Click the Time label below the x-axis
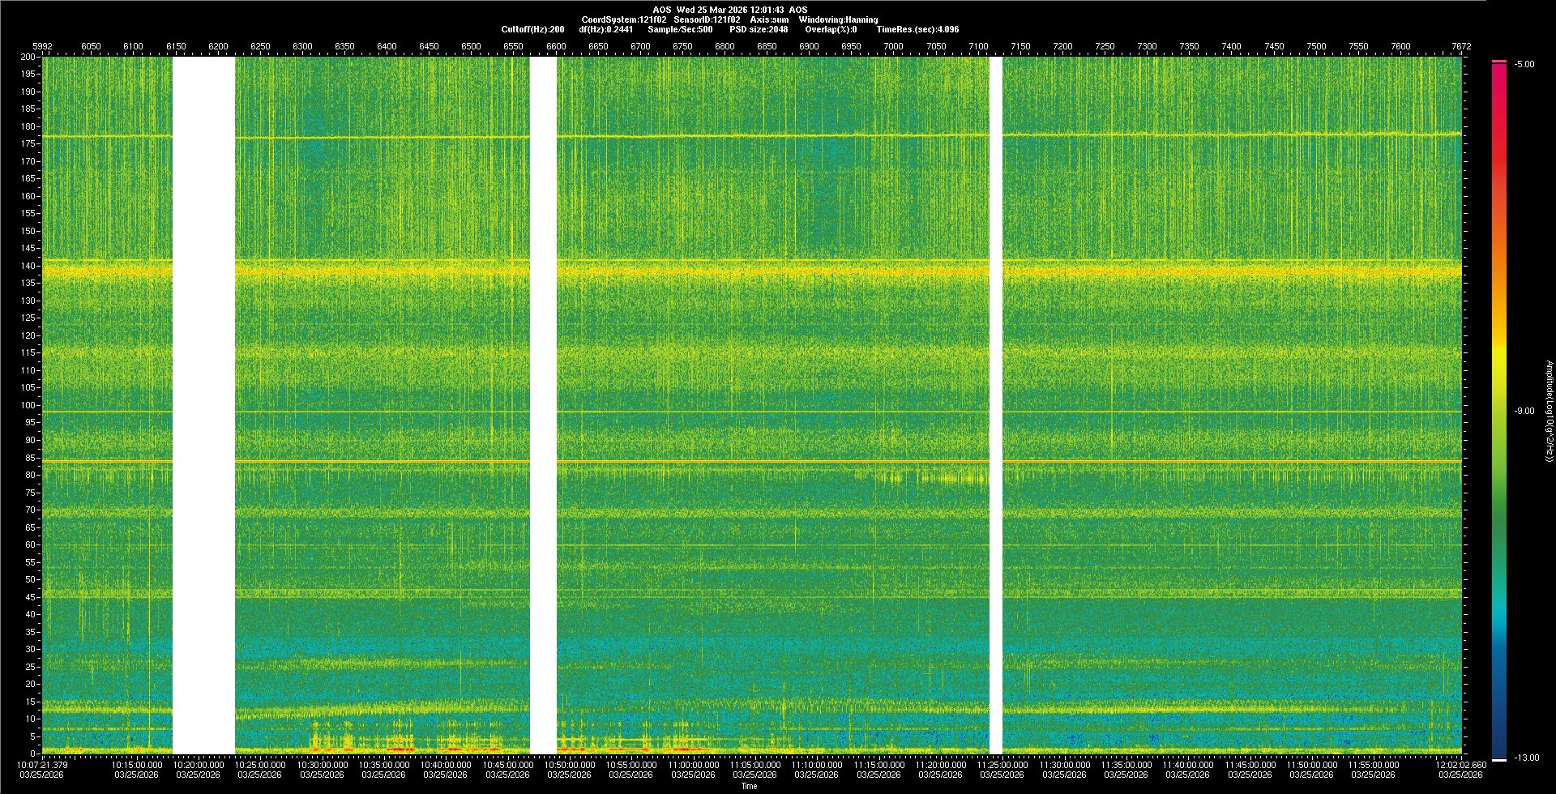The width and height of the screenshot is (1556, 794). pyautogui.click(x=749, y=786)
